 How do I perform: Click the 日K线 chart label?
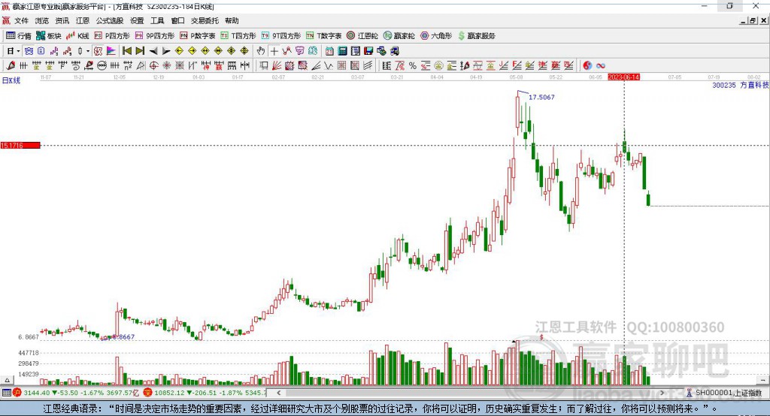point(11,80)
